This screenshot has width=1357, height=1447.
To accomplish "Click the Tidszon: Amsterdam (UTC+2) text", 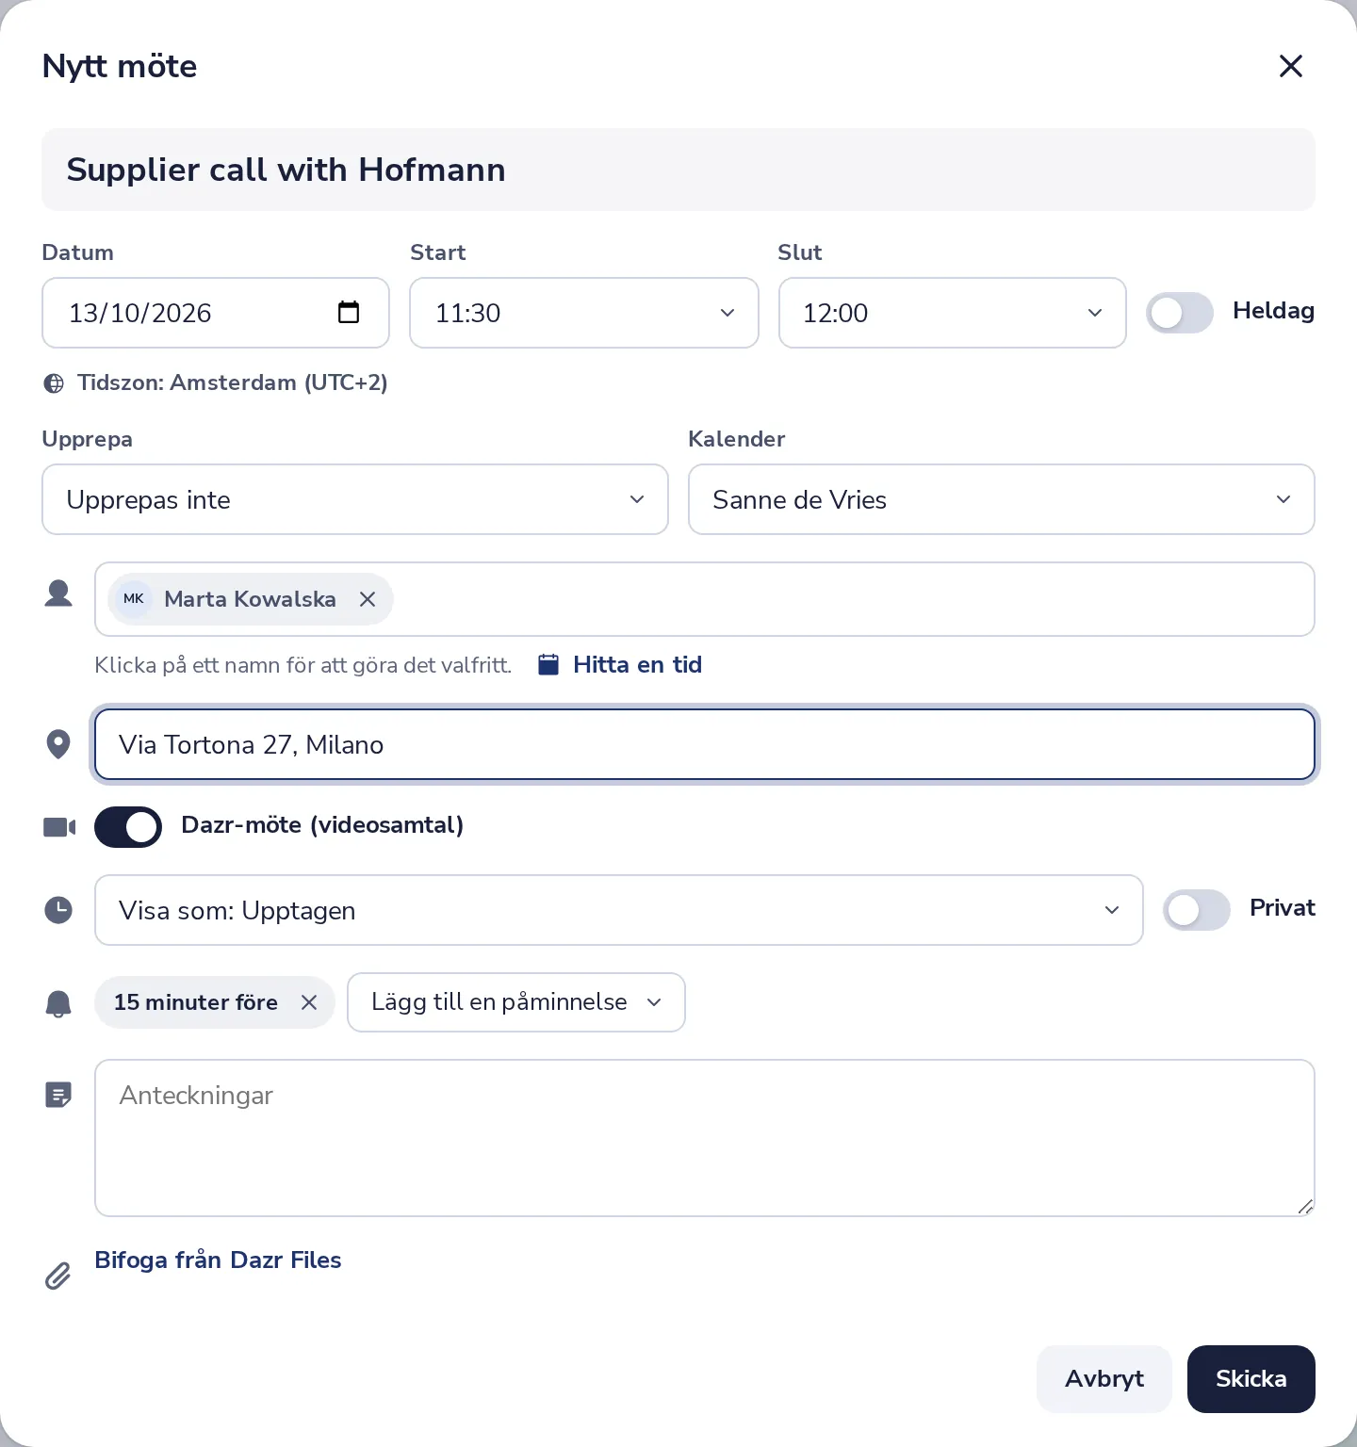I will (233, 382).
